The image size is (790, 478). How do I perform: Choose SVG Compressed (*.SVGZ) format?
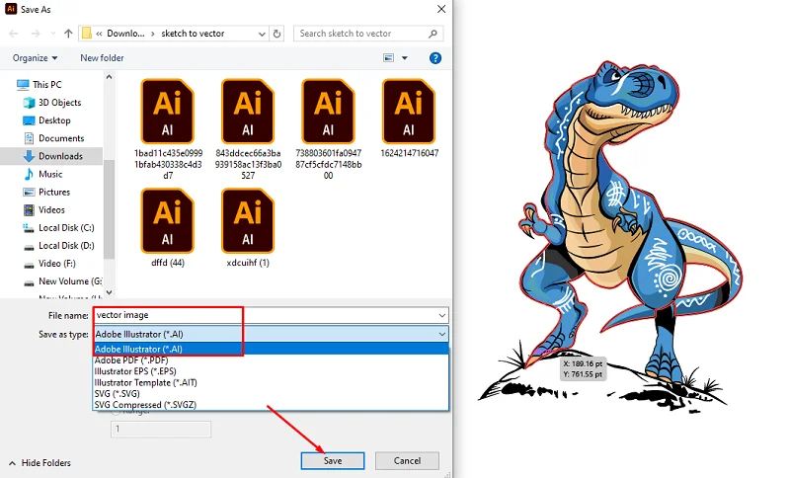[271, 405]
